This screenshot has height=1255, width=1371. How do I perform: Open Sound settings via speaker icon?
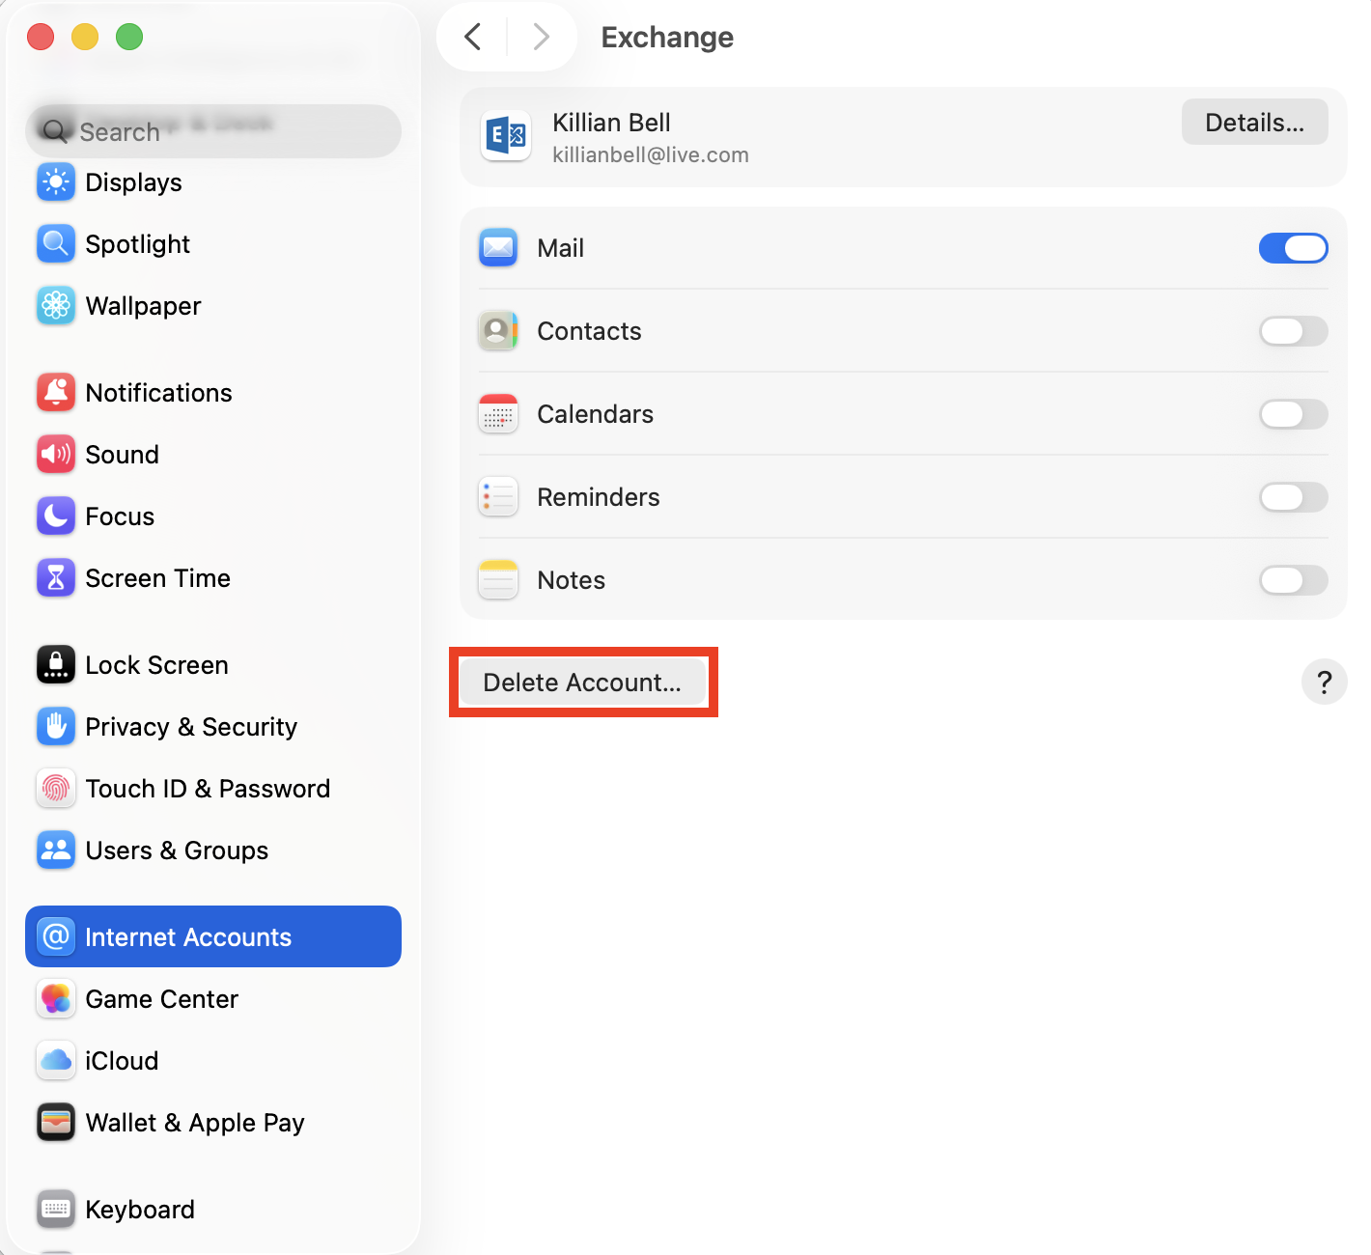tap(55, 455)
